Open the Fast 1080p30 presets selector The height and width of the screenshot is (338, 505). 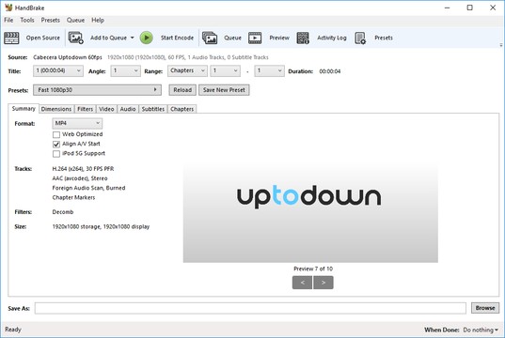click(x=97, y=90)
